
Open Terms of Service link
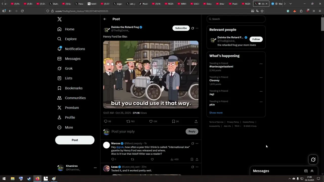(216, 122)
